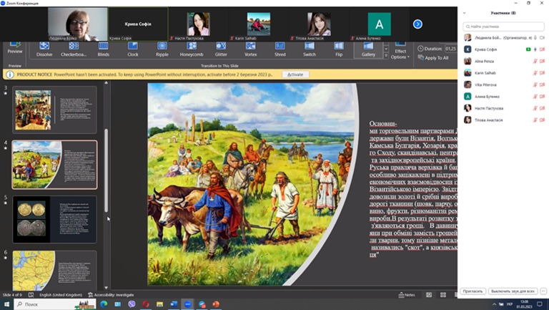Toggle Крива Софія microphone icon
Screen dimensions: 549x310
pyautogui.click(x=535, y=49)
